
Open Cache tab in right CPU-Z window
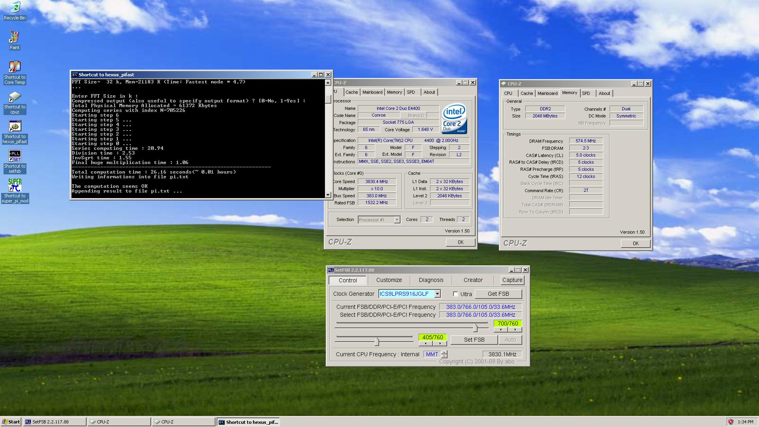pyautogui.click(x=527, y=93)
